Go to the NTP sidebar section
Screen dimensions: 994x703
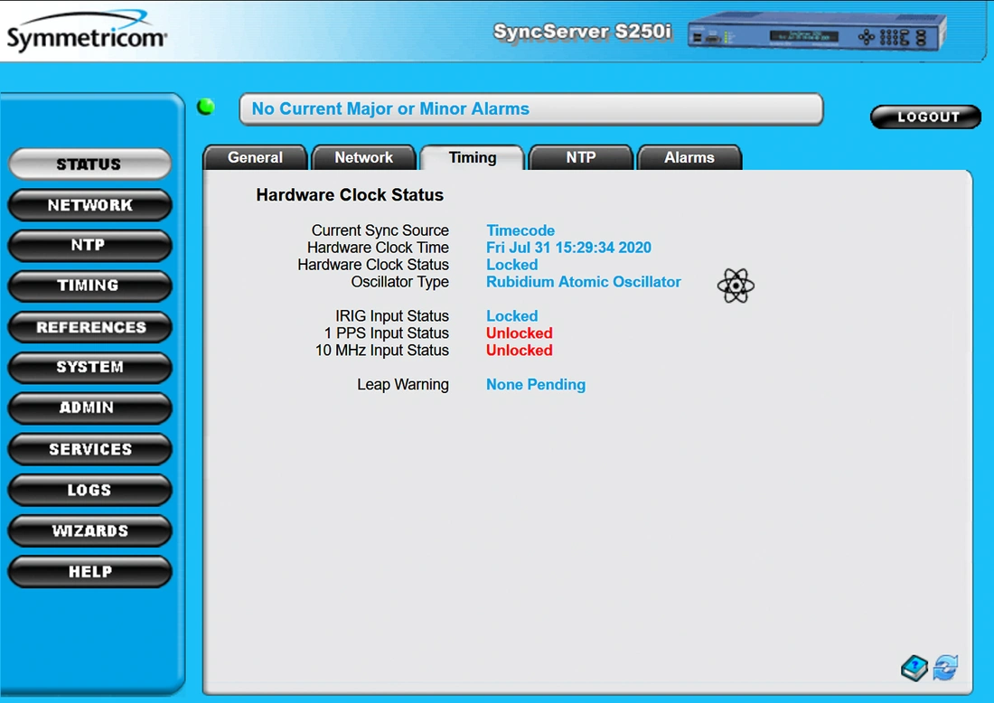90,245
